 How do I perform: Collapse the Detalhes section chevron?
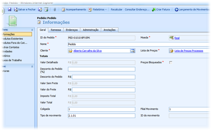click(32, 30)
